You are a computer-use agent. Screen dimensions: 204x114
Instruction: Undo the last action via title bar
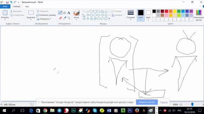[x=11, y=2]
